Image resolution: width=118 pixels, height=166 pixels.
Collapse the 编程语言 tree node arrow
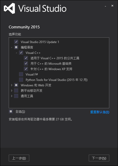tap(12, 47)
